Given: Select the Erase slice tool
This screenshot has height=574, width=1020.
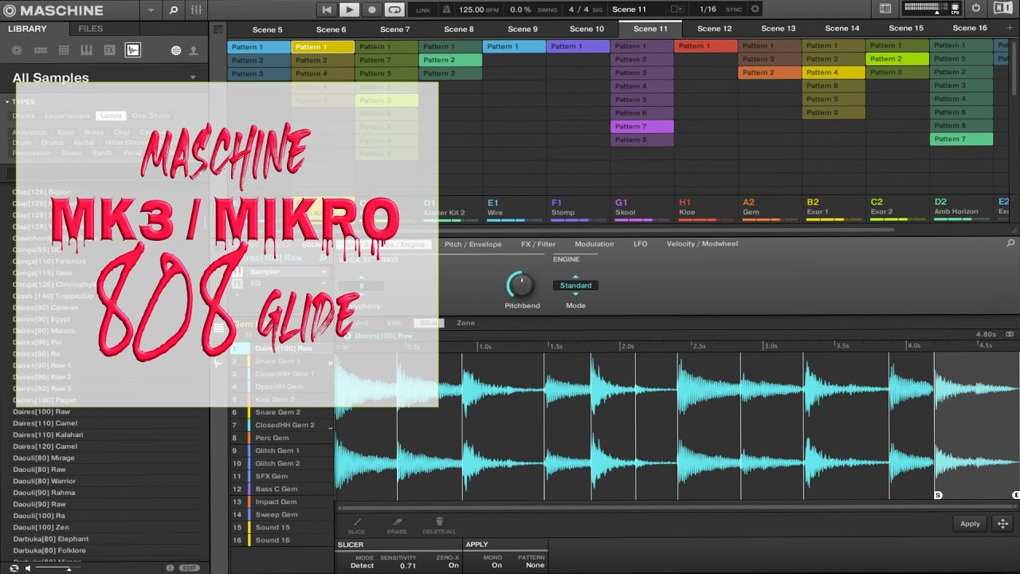Looking at the screenshot, I should (397, 526).
